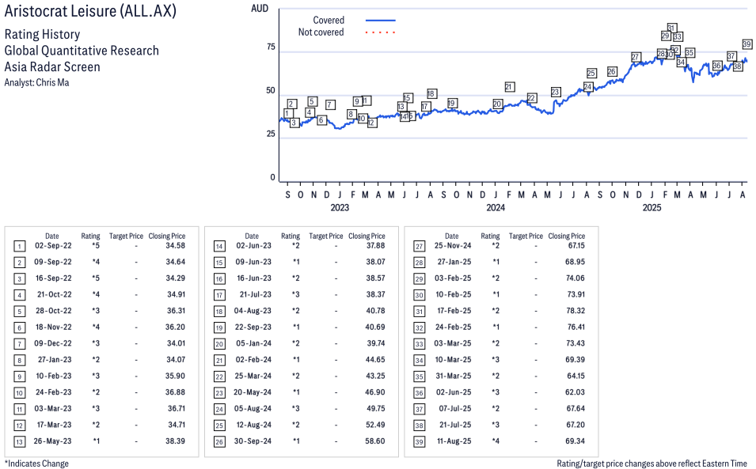Click the date cell '30-Sep-24'
This screenshot has width=756, height=469.
coord(253,441)
